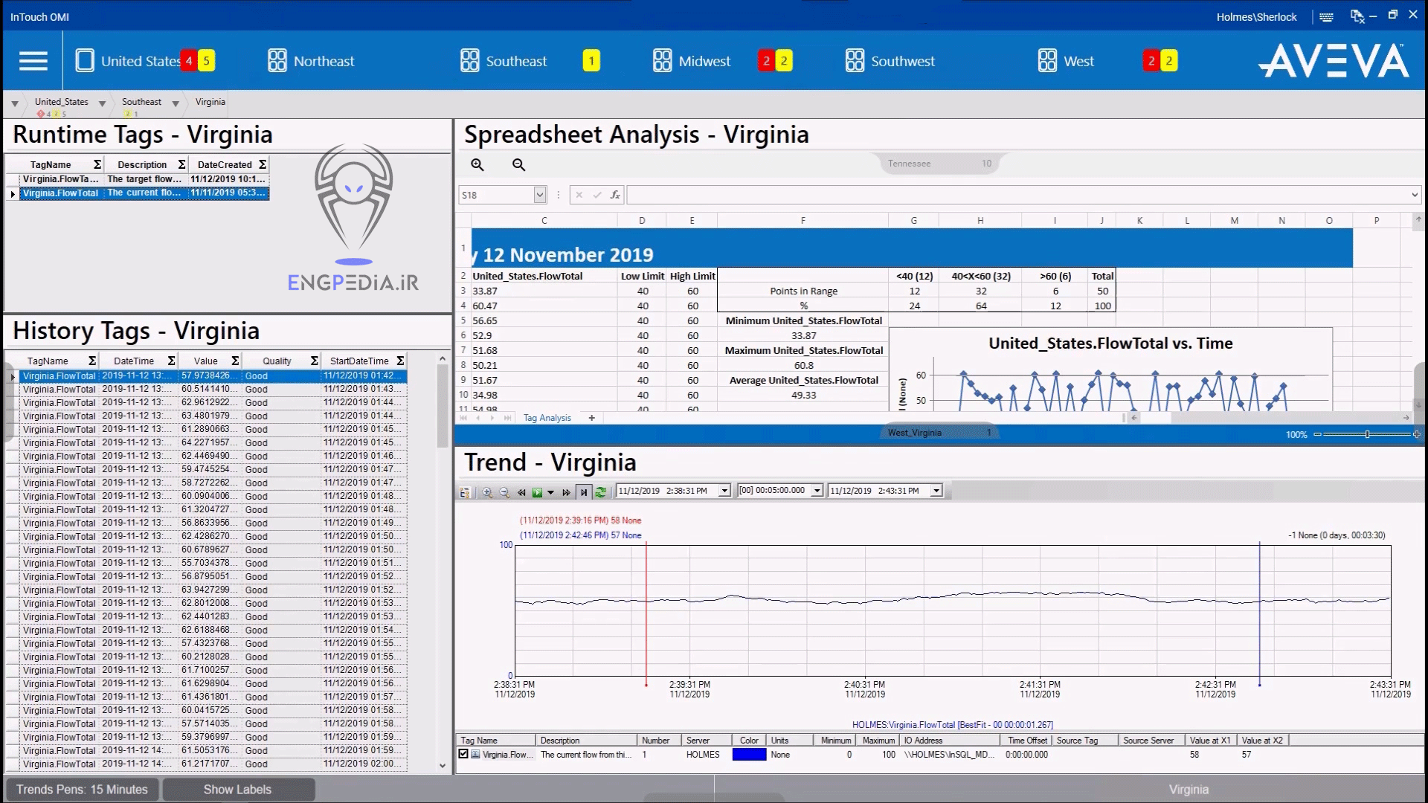Start trend playback with green play button

(x=537, y=492)
